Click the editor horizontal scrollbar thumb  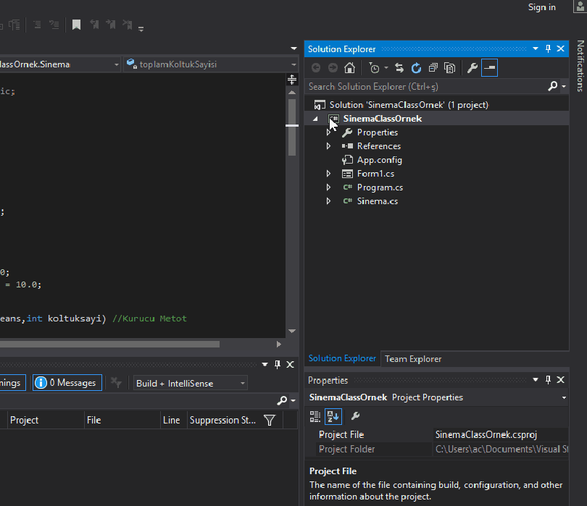(x=109, y=344)
